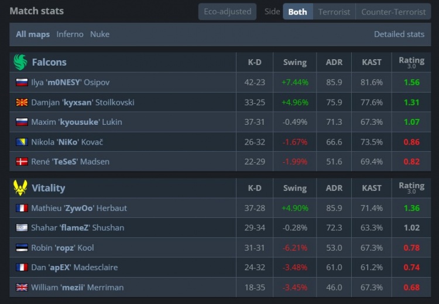Click the Falcons Rating 3.0 column header
This screenshot has height=304, width=439.
[x=411, y=62]
